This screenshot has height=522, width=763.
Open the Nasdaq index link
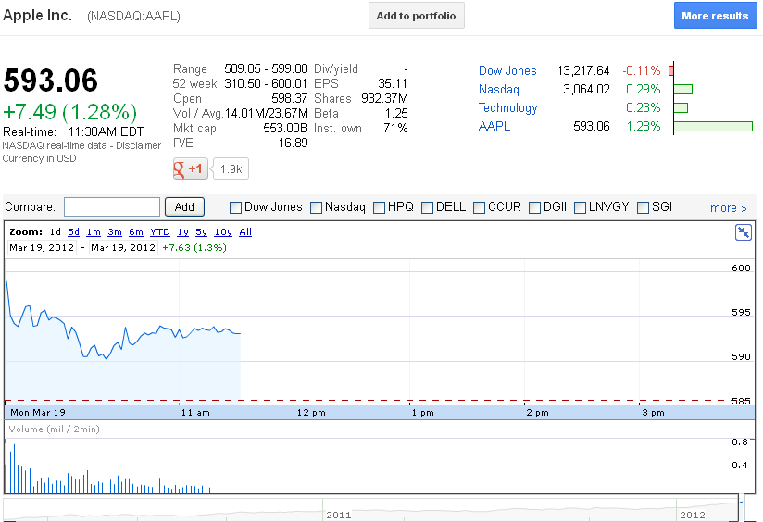click(499, 90)
